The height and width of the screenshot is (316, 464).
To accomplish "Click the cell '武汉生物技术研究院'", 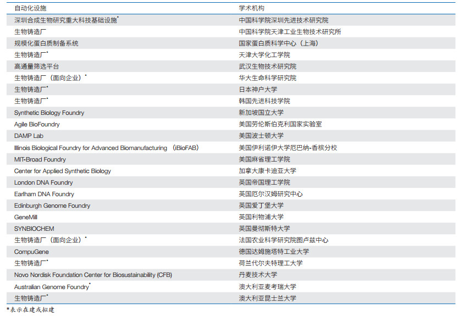I will [x=268, y=66].
